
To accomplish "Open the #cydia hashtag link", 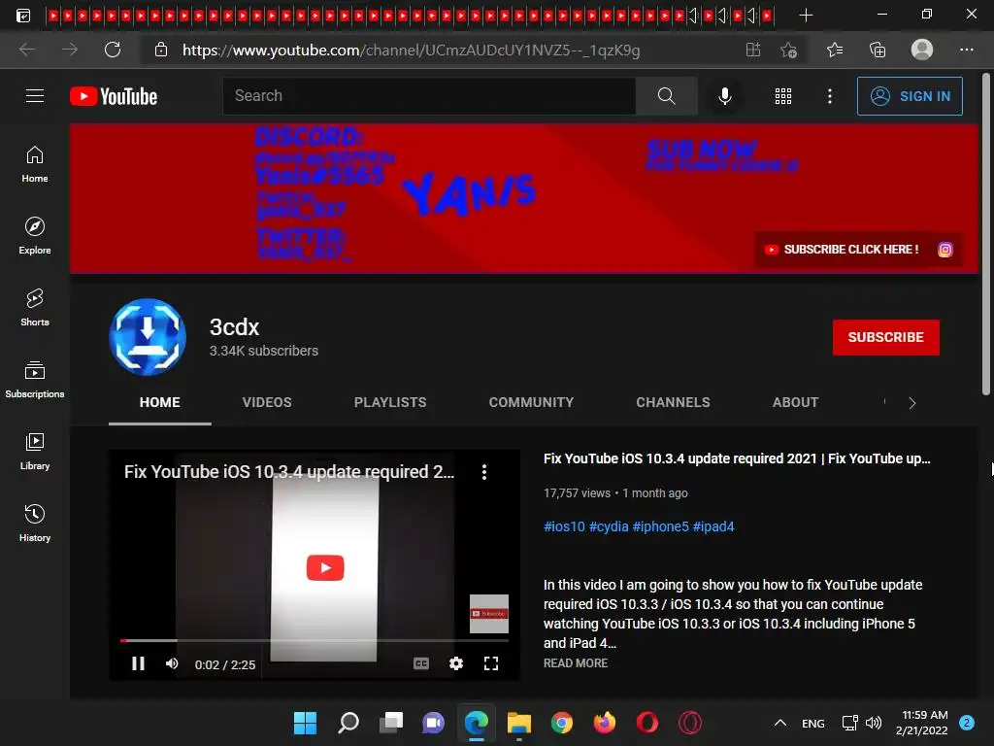I will (x=609, y=526).
